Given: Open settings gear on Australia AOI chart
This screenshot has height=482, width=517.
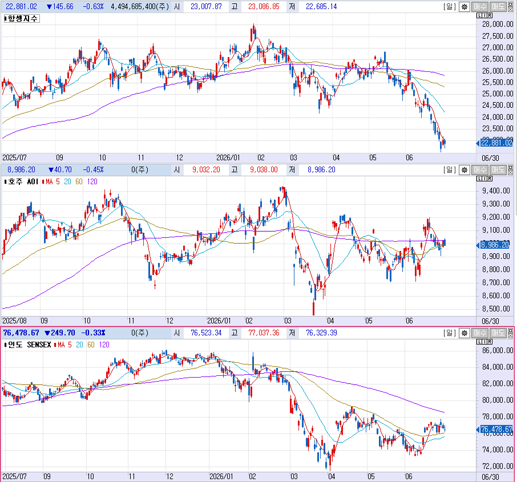Looking at the screenshot, I should (x=465, y=170).
